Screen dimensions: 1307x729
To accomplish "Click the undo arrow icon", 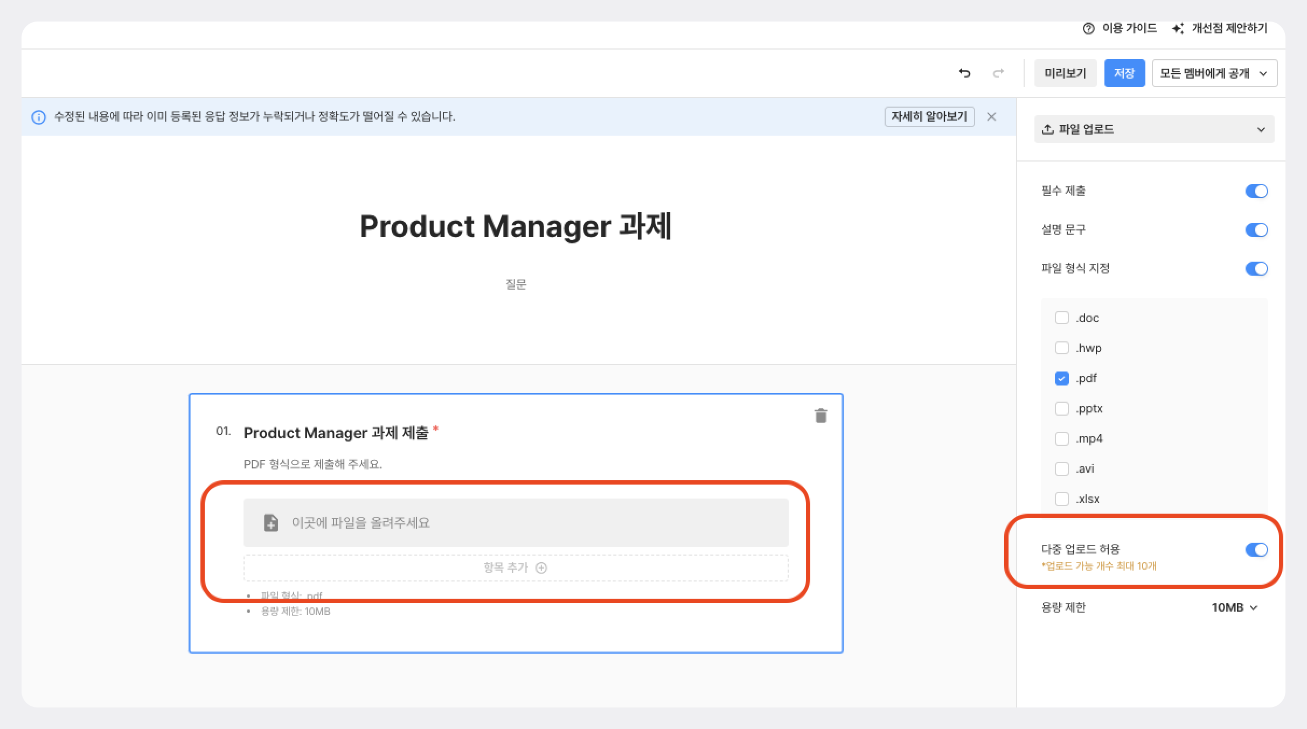I will coord(964,73).
